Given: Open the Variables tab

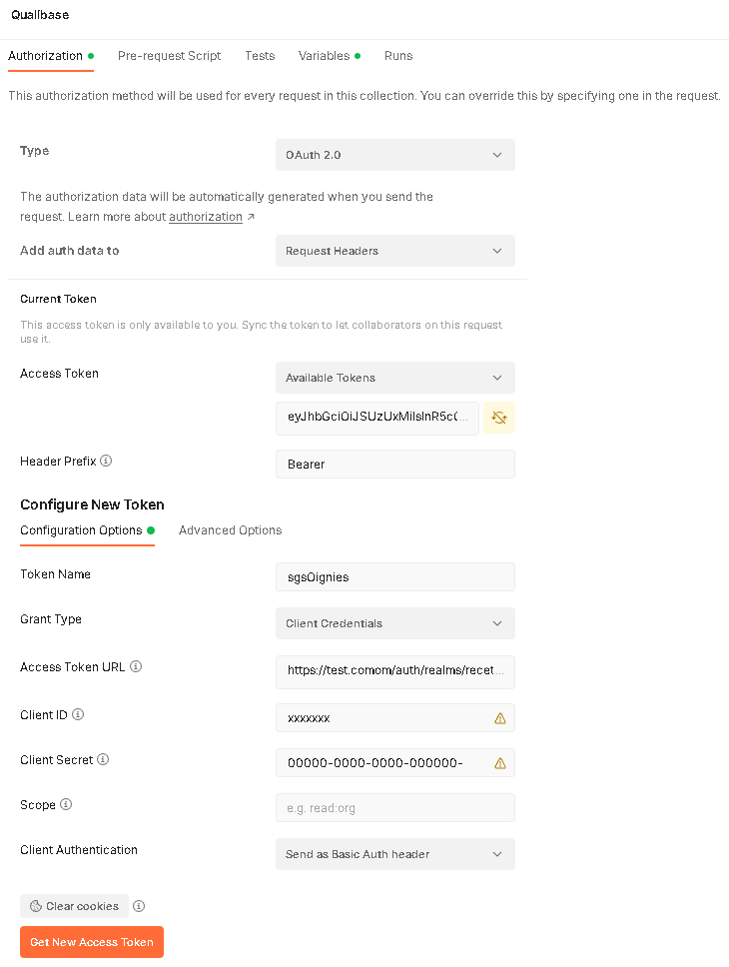Looking at the screenshot, I should coord(323,56).
